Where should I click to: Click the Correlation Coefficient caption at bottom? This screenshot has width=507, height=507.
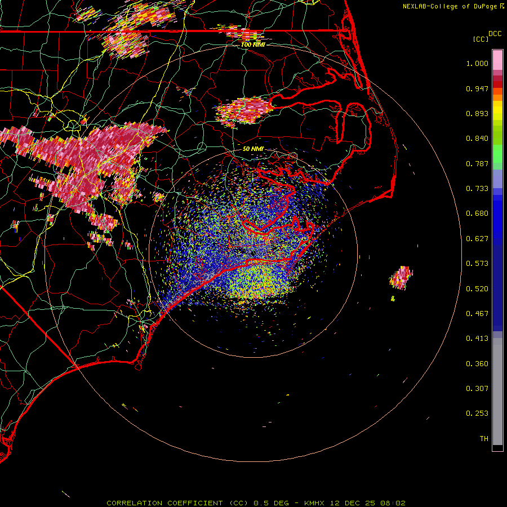[x=256, y=503]
